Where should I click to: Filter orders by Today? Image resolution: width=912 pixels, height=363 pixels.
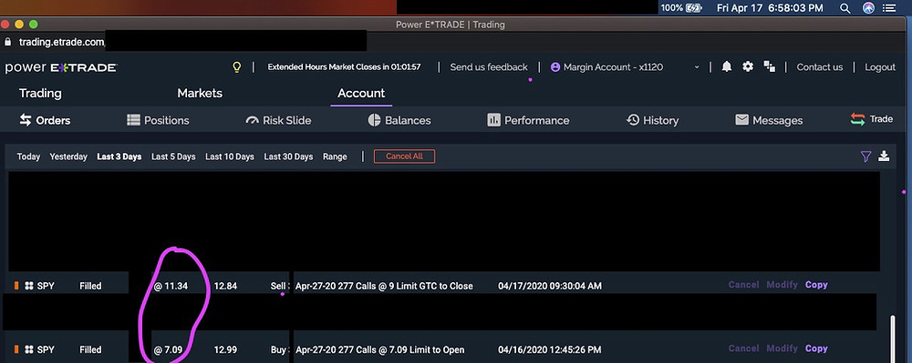coord(28,156)
